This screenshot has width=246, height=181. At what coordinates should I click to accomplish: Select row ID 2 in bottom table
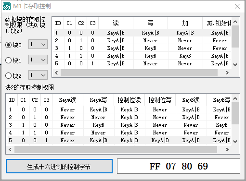point(119,117)
